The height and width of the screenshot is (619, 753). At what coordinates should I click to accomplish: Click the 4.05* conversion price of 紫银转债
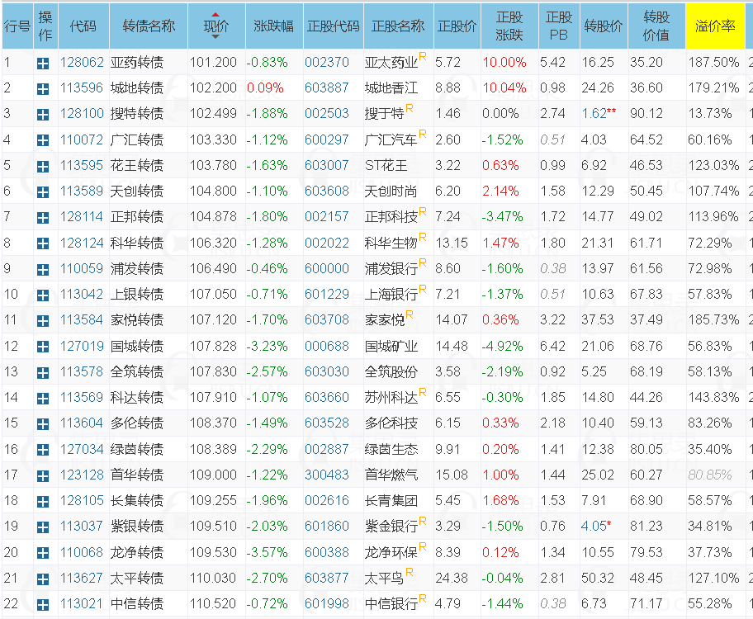tap(596, 526)
